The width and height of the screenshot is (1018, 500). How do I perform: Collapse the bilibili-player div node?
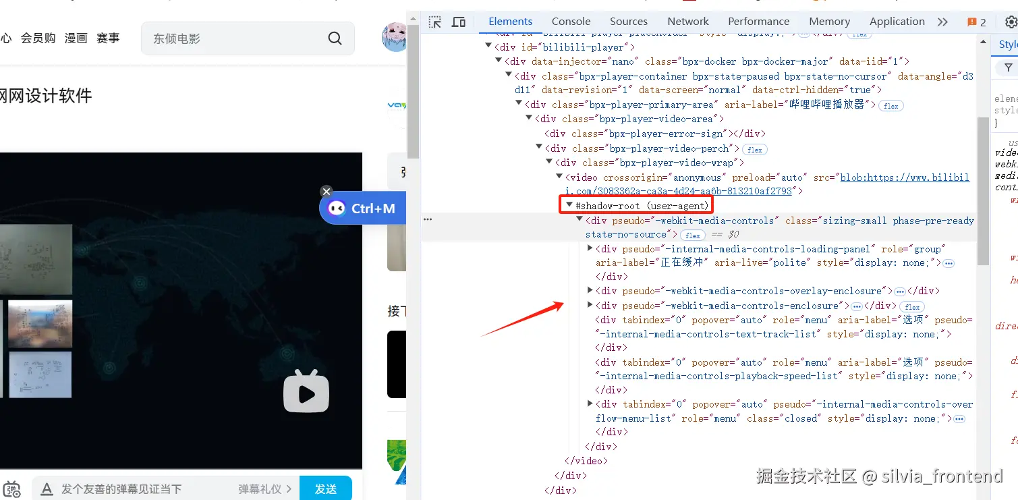[488, 47]
